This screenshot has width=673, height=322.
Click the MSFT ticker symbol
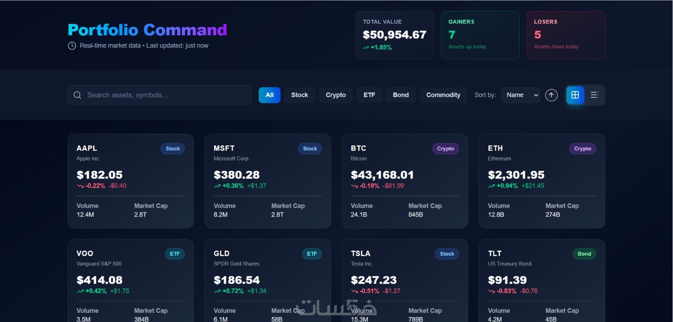coord(224,148)
